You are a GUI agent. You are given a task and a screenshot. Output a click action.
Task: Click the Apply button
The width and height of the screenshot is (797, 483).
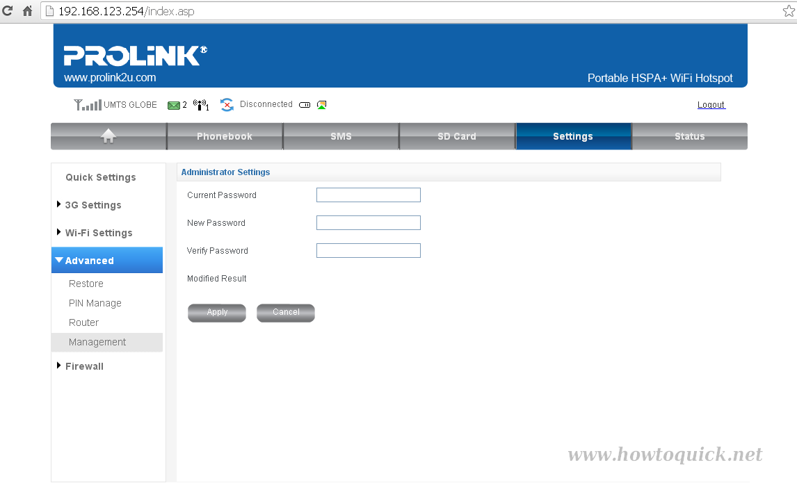[x=216, y=313]
